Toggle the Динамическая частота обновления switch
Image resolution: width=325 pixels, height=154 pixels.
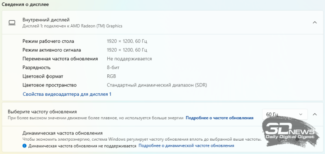tap(296, 139)
